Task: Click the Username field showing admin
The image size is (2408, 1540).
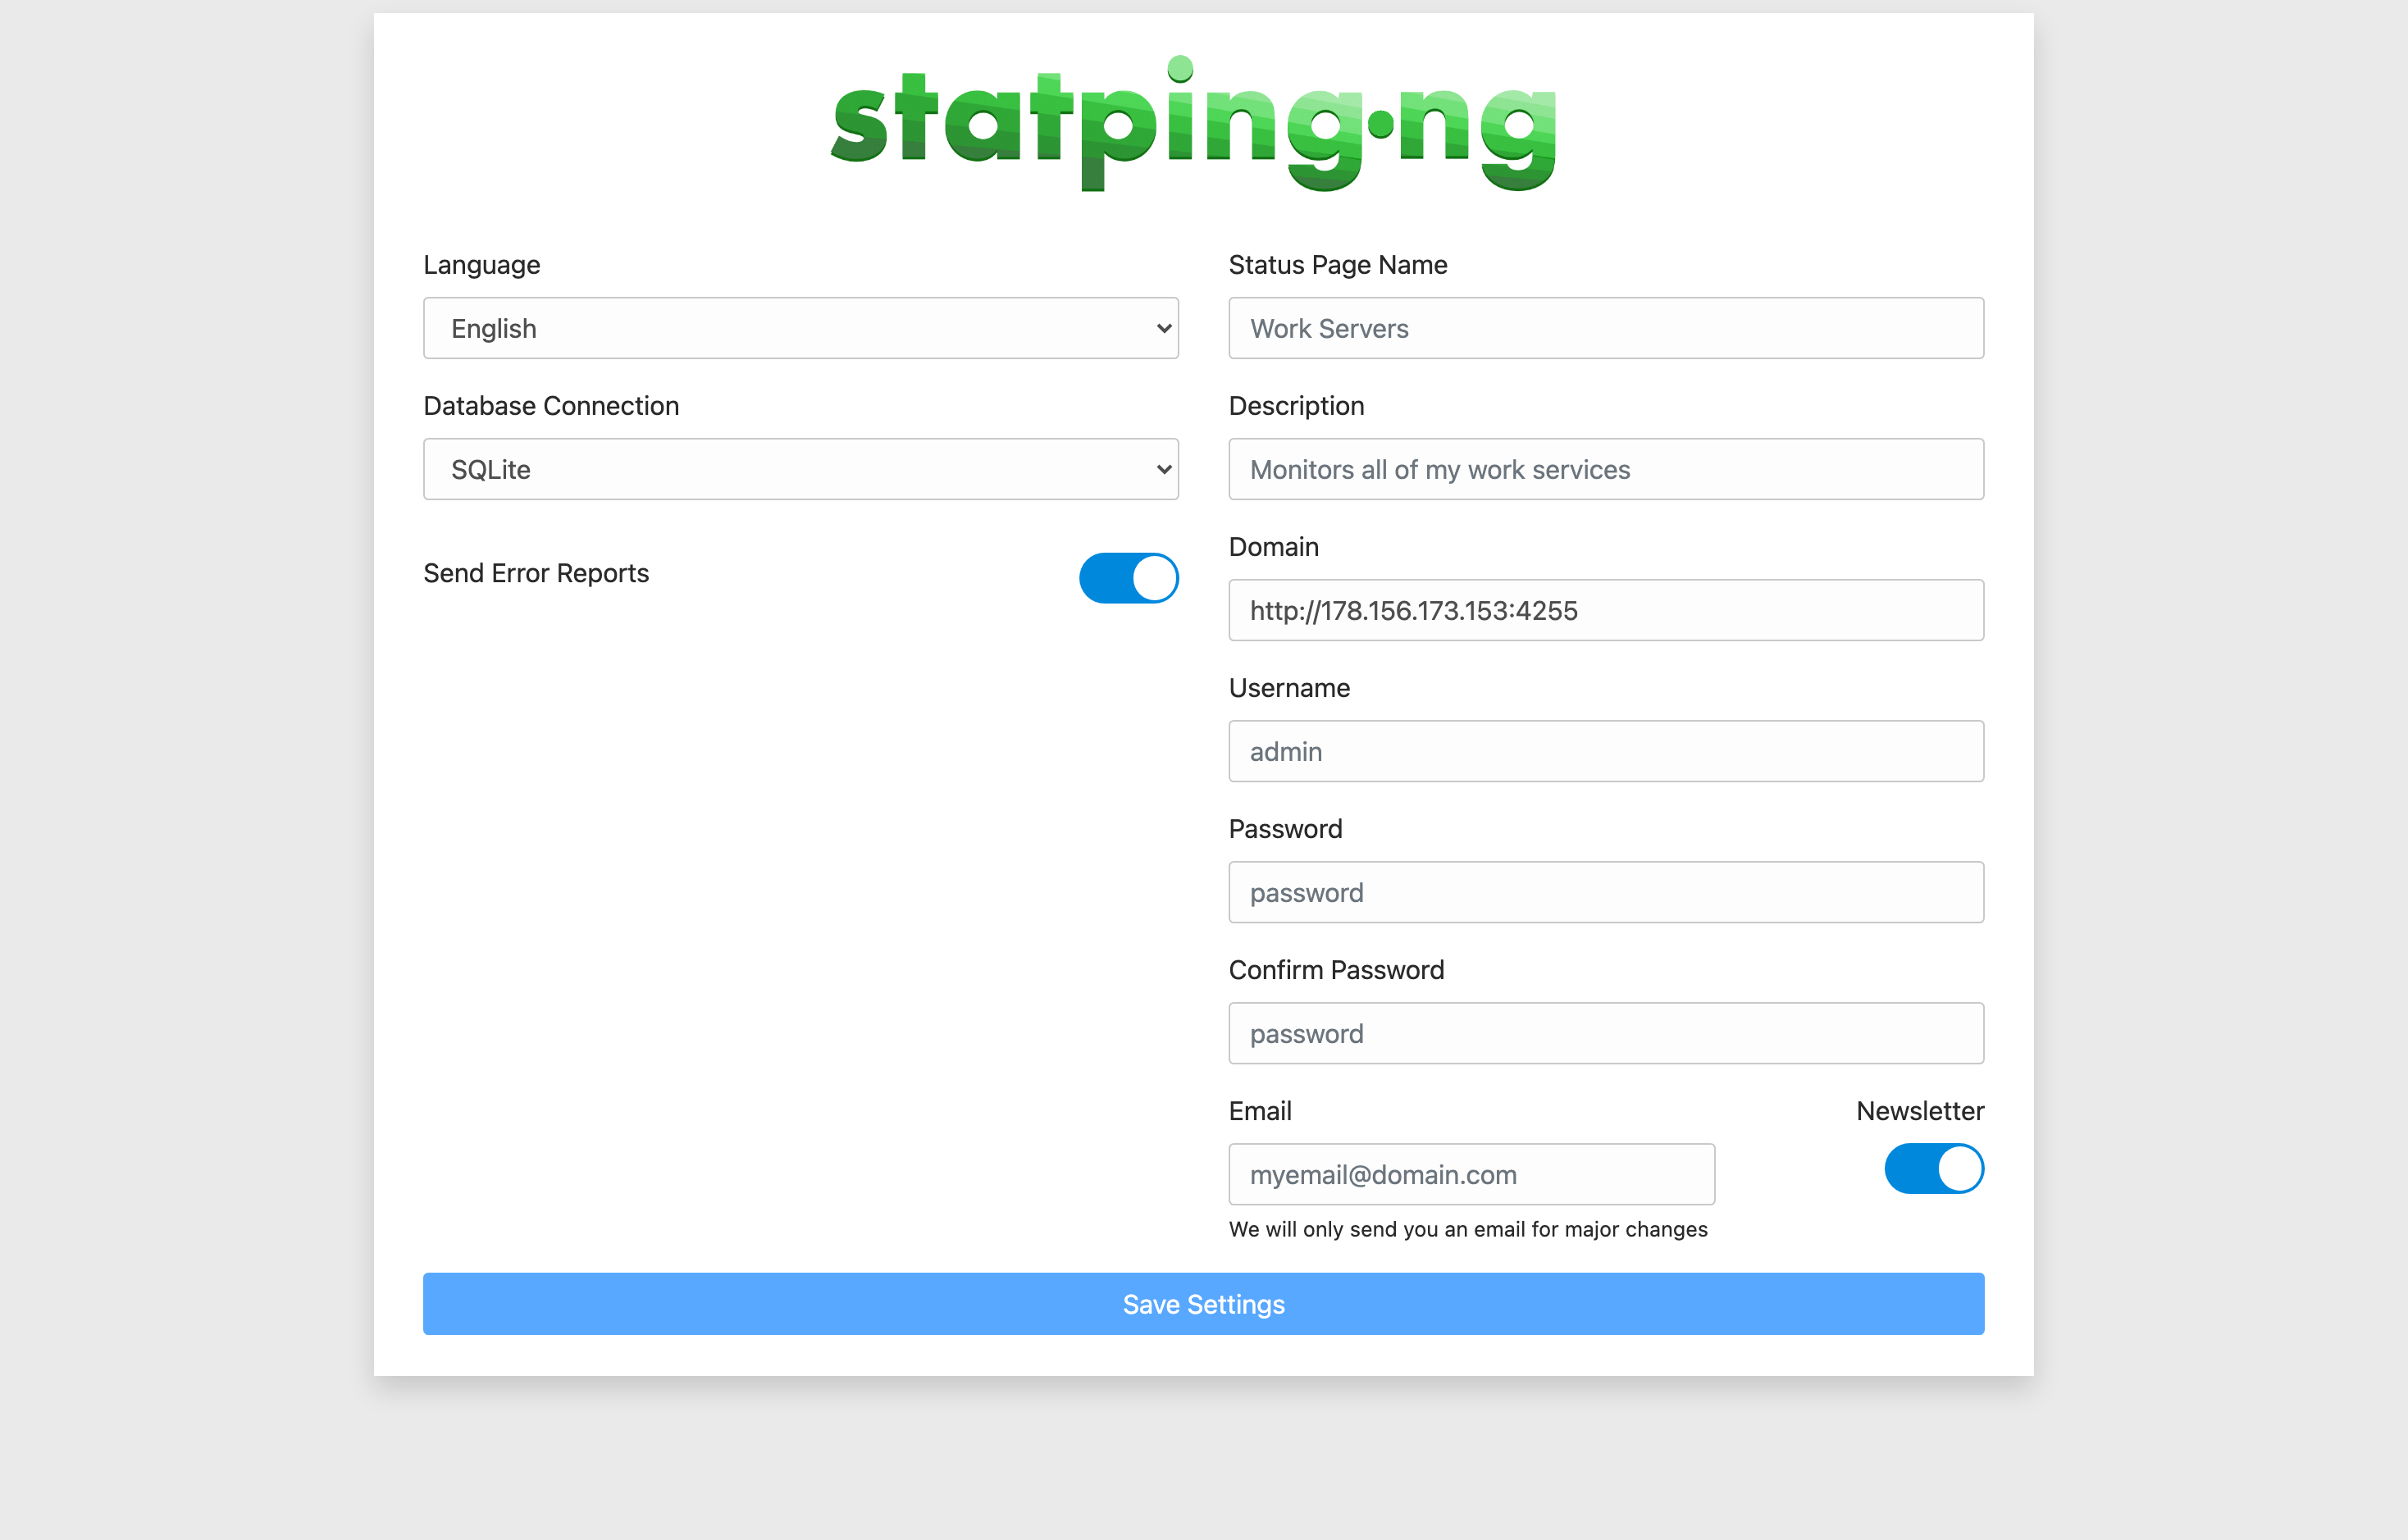Action: (x=1606, y=751)
